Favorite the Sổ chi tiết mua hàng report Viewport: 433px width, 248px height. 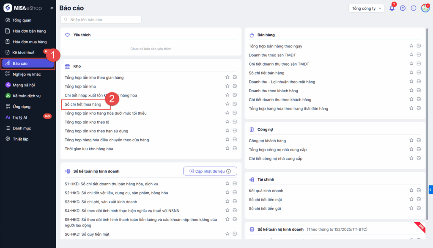227,104
